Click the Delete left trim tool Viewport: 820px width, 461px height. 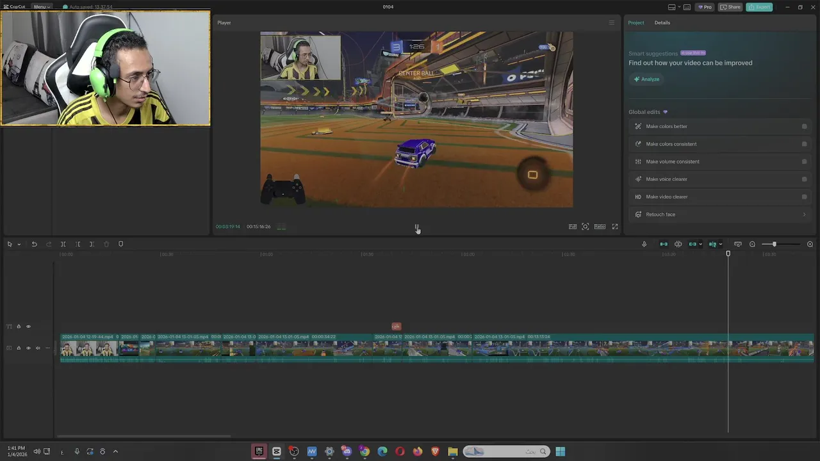tap(78, 244)
